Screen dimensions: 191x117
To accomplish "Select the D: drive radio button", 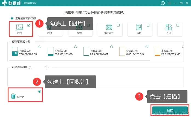I will (76, 47).
